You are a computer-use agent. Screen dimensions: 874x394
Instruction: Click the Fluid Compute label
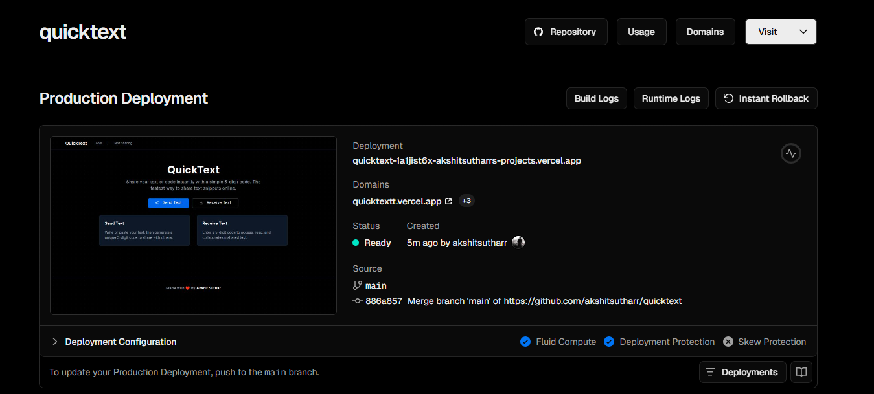(x=566, y=342)
